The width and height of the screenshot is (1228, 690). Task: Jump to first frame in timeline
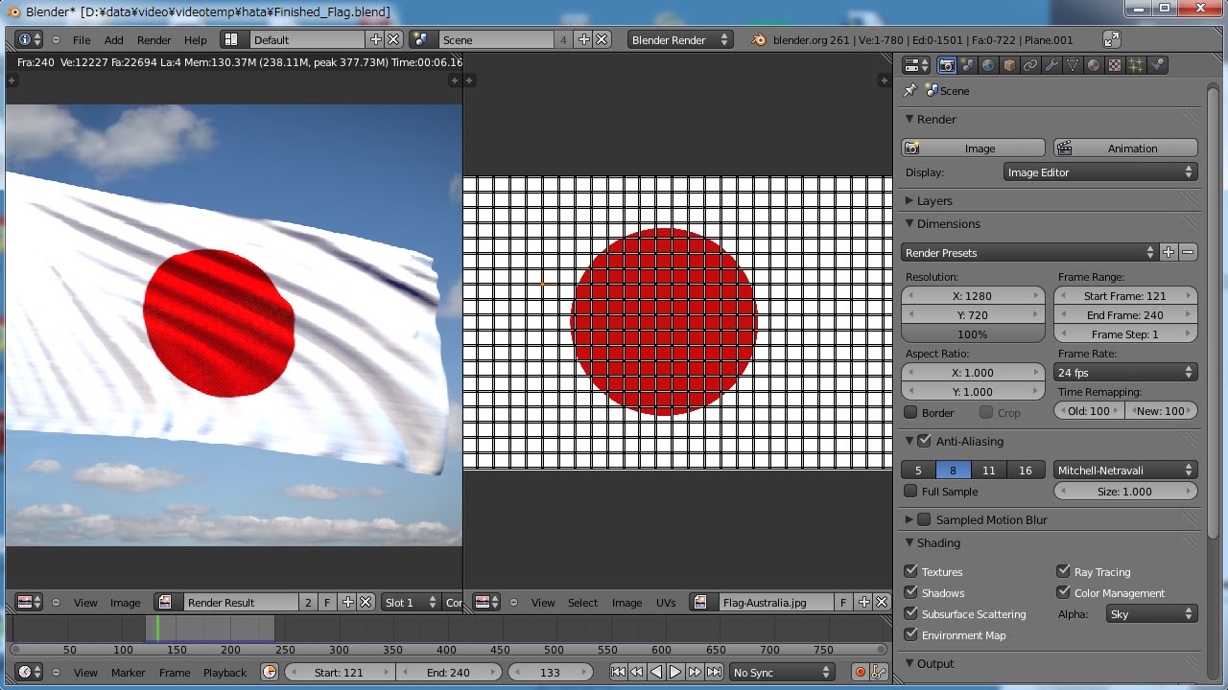[619, 672]
